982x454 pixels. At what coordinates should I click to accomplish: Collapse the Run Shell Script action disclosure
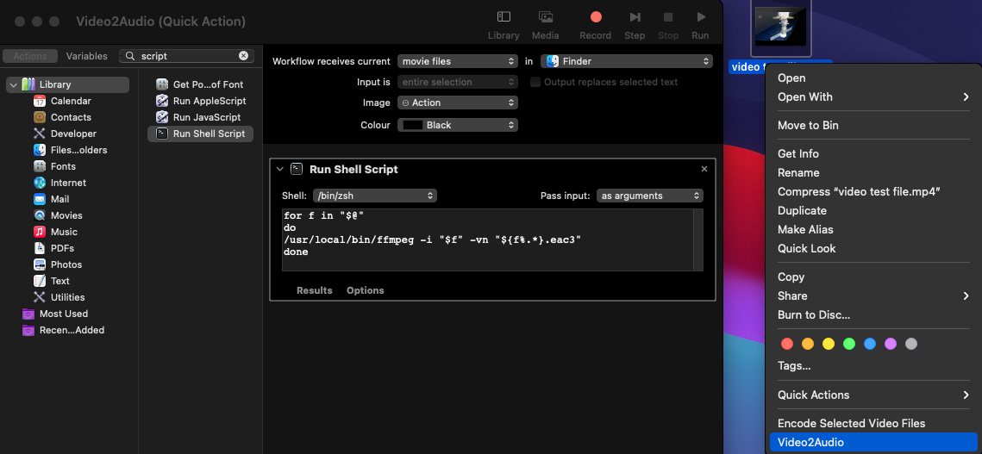point(279,169)
